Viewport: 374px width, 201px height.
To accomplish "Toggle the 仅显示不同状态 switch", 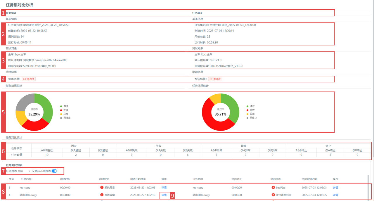I will 54,171.
